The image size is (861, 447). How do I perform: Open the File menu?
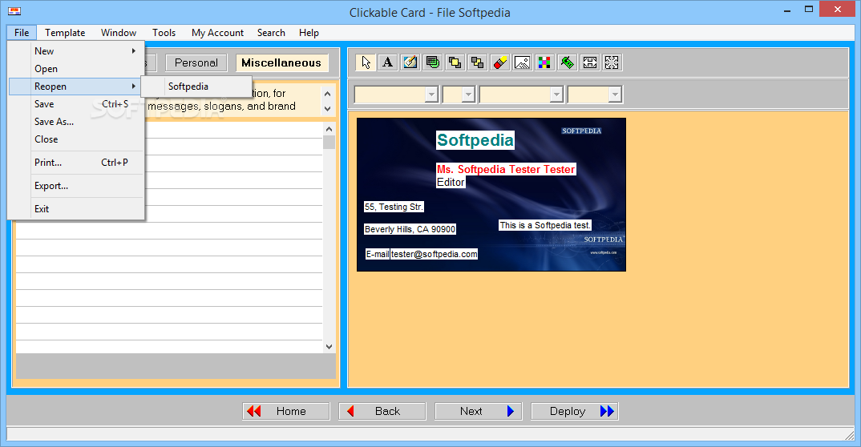[x=22, y=33]
